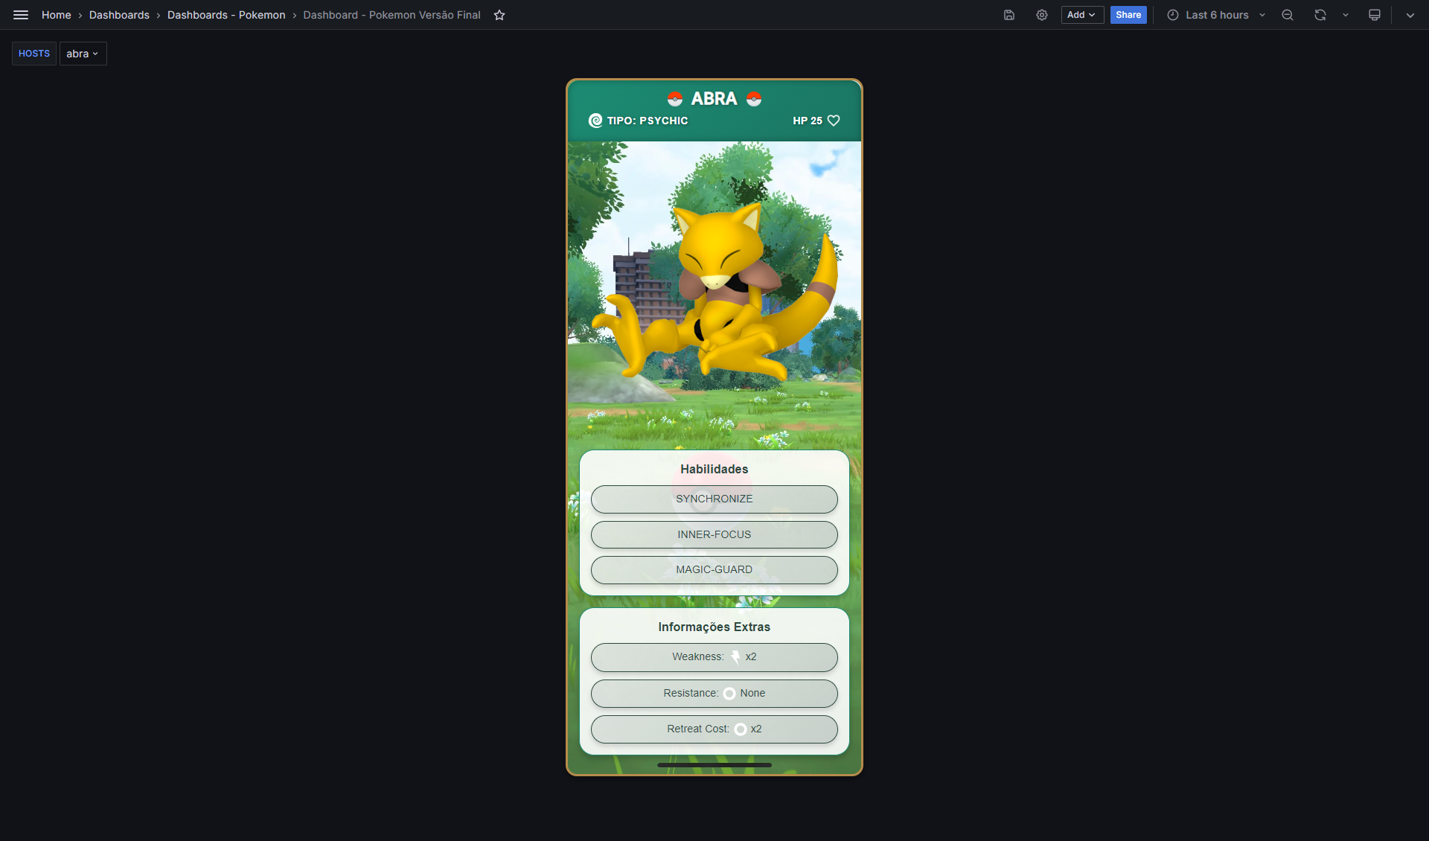Open the Last 6 hours time picker
The image size is (1429, 841).
(x=1216, y=15)
